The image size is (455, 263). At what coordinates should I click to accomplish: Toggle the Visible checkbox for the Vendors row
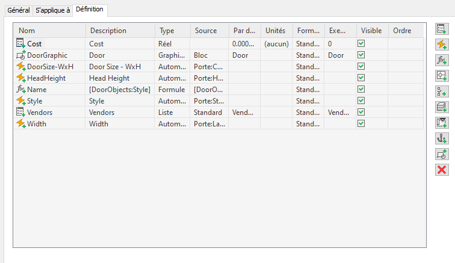(x=361, y=112)
